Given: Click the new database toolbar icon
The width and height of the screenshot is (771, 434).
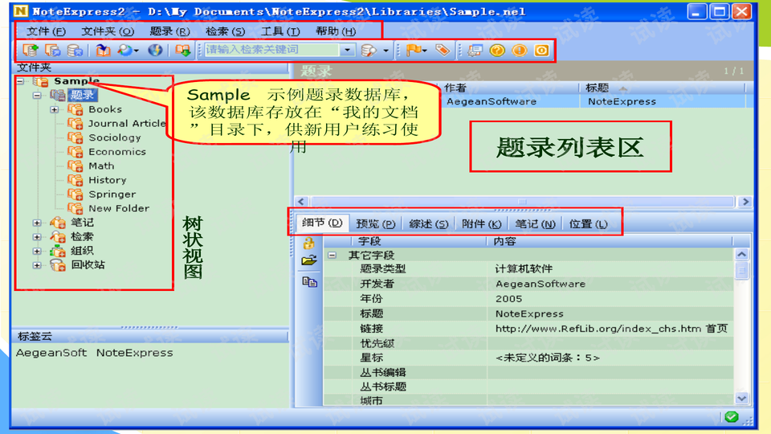Looking at the screenshot, I should pyautogui.click(x=31, y=50).
